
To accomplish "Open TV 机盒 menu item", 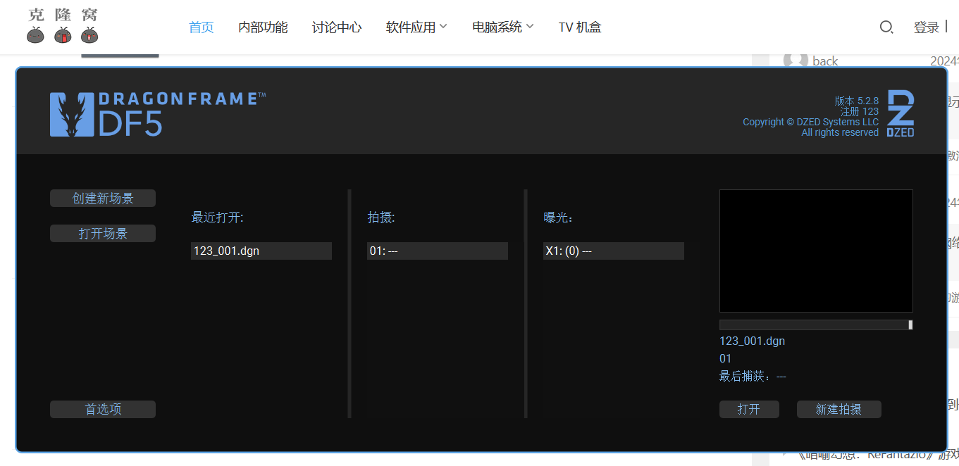I will [580, 27].
